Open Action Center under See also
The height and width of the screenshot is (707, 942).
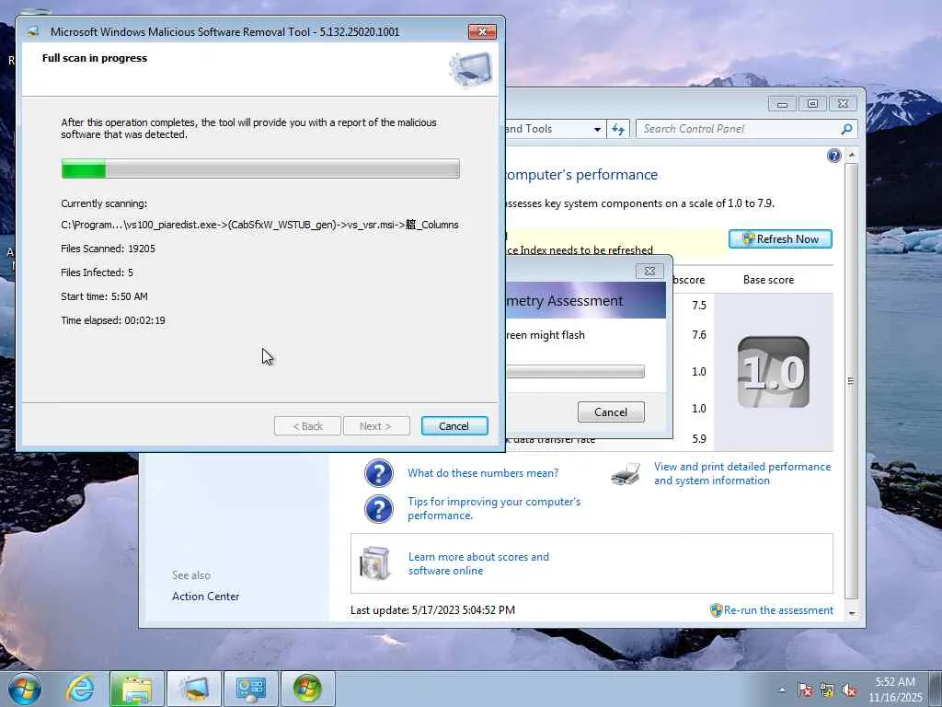click(x=205, y=597)
